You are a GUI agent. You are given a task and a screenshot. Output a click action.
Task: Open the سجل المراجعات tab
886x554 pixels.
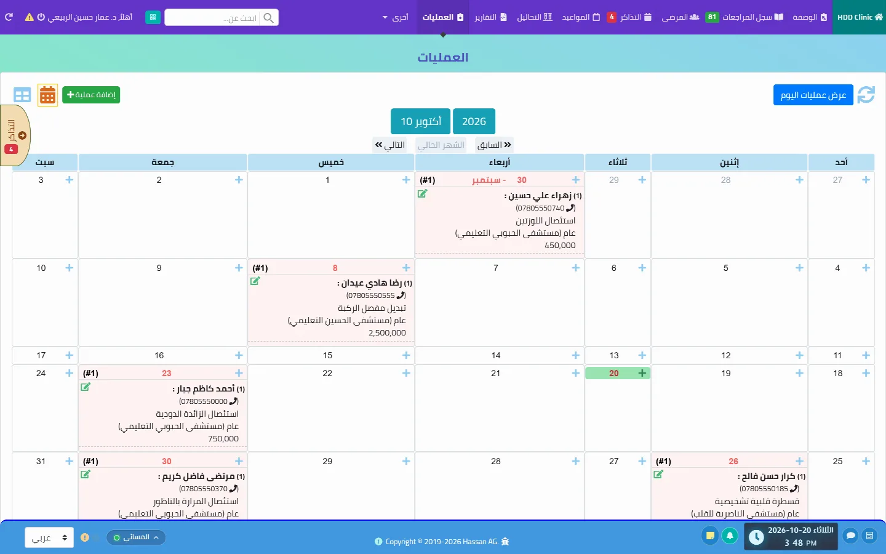coord(744,17)
